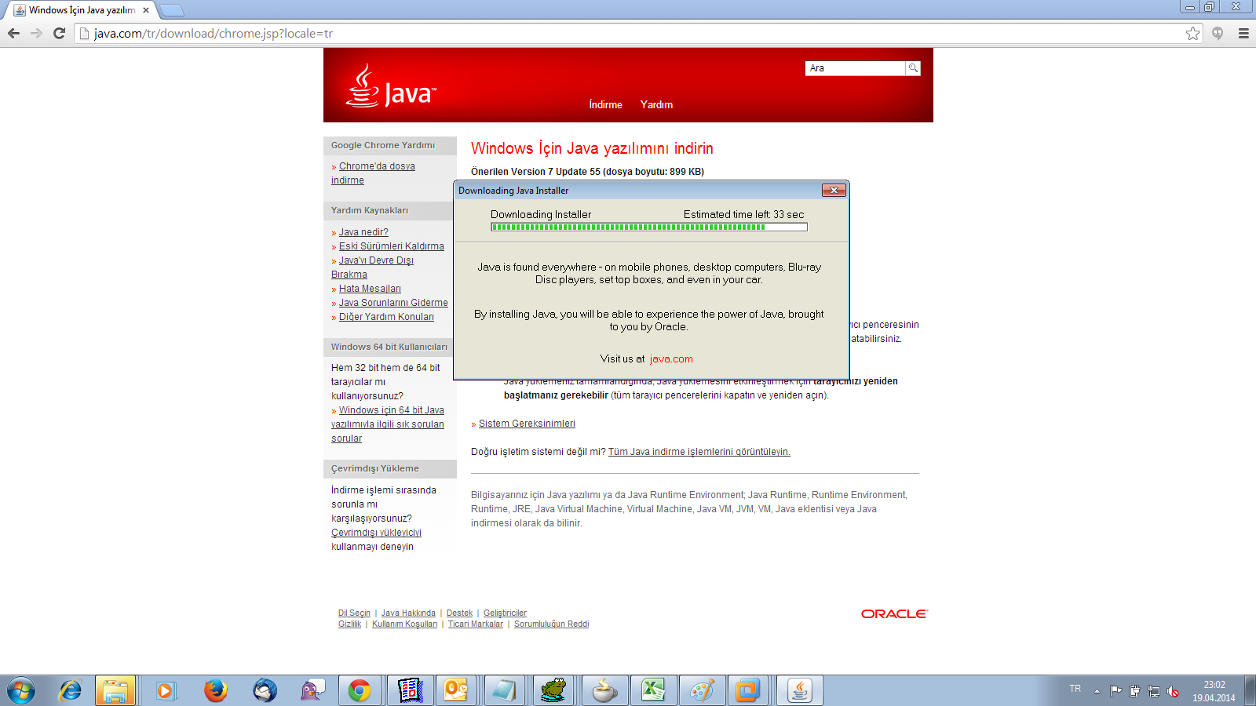Close the Windows İçin Java browser tab
The width and height of the screenshot is (1256, 706).
146,10
